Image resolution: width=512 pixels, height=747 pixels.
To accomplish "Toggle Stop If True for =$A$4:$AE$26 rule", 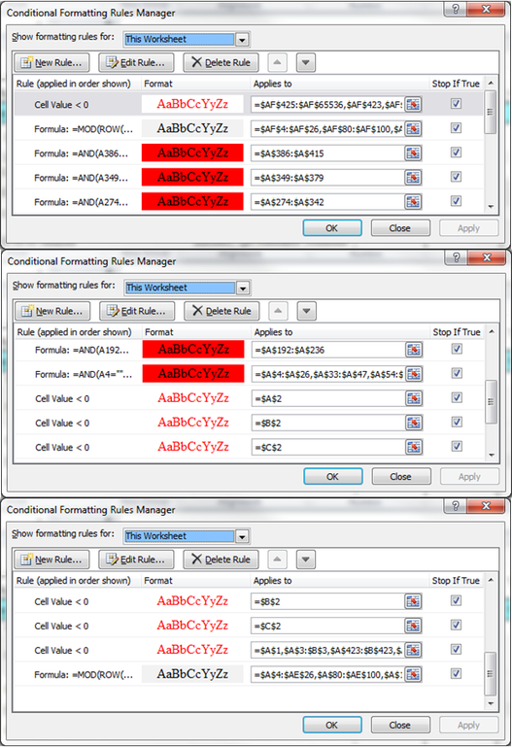I will (457, 673).
